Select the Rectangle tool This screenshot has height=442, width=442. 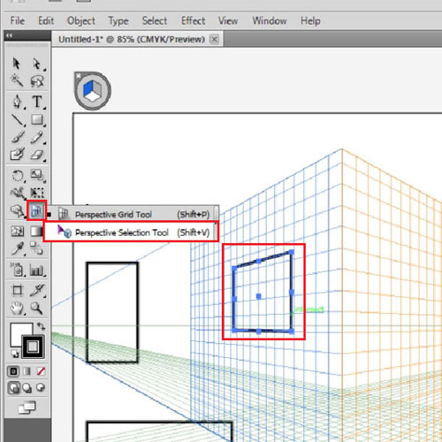coord(37,119)
